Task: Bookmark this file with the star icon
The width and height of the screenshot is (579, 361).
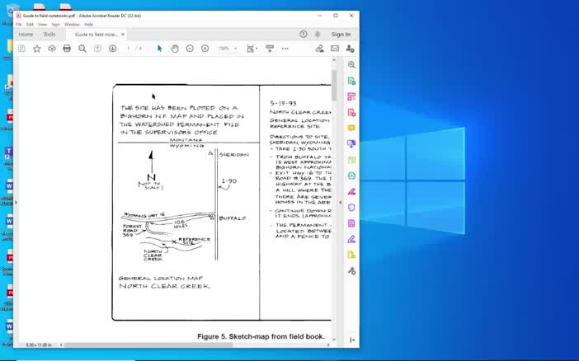Action: 36,49
